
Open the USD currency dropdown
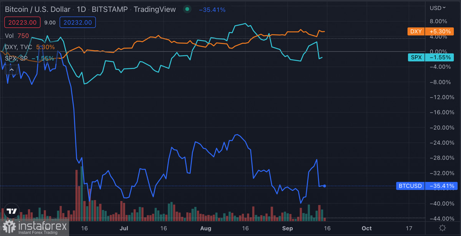[438, 8]
